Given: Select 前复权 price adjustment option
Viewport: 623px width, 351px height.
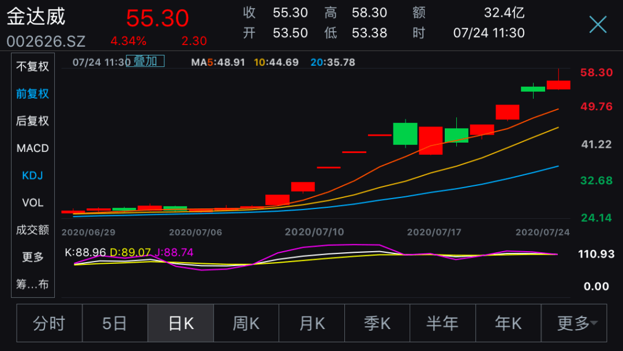Looking at the screenshot, I should tap(32, 94).
